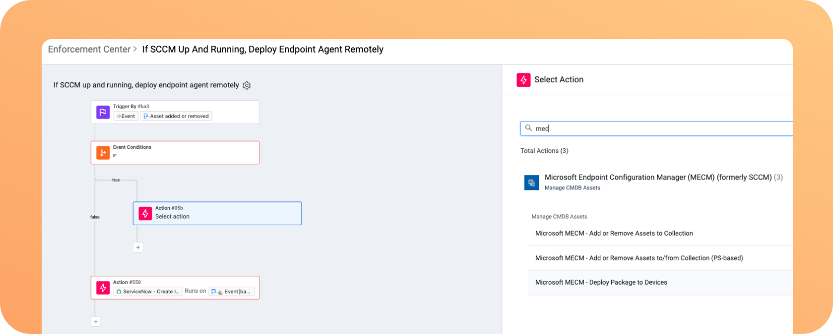Image resolution: width=833 pixels, height=334 pixels.
Task: Go back to Enforcement Center breadcrumb
Action: 89,49
